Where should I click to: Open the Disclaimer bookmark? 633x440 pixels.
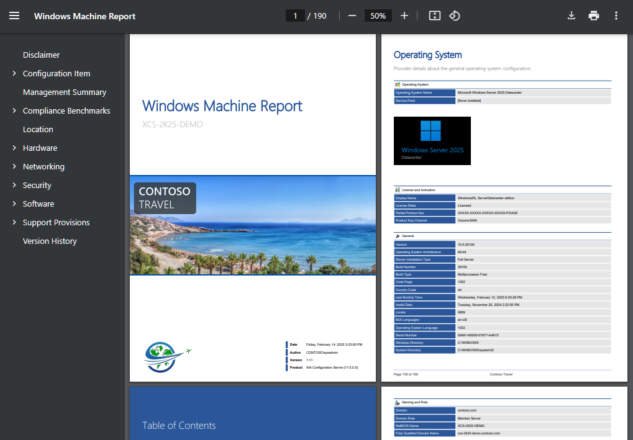point(42,55)
